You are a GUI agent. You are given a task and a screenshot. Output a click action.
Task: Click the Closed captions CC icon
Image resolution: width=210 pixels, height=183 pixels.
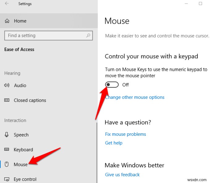pyautogui.click(x=7, y=100)
